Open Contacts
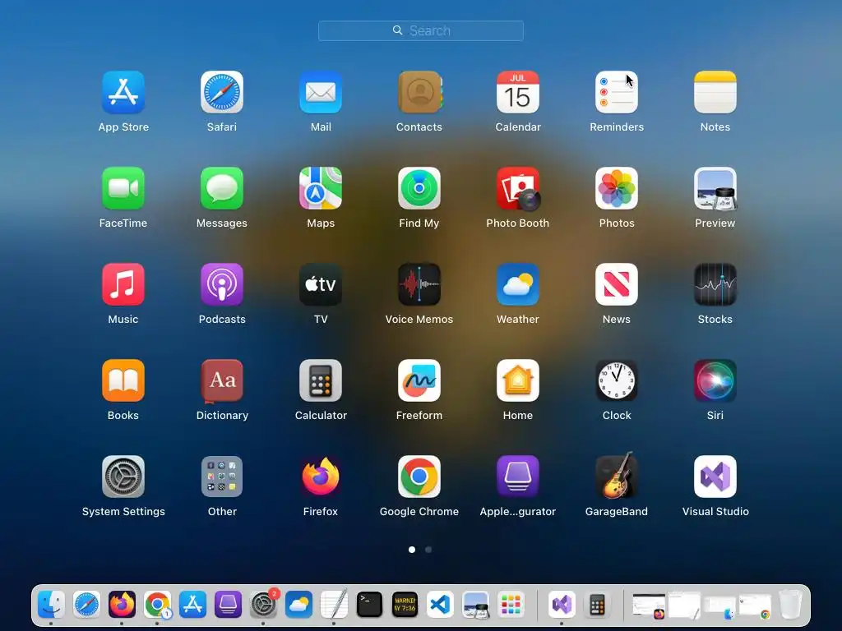 click(419, 92)
